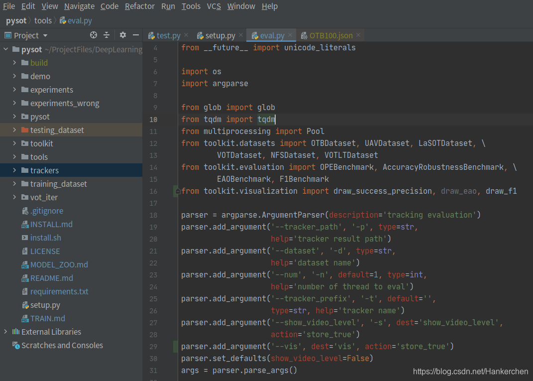Expand the experiments_wrong folder
Screen dimensions: 533x381
click(14, 103)
